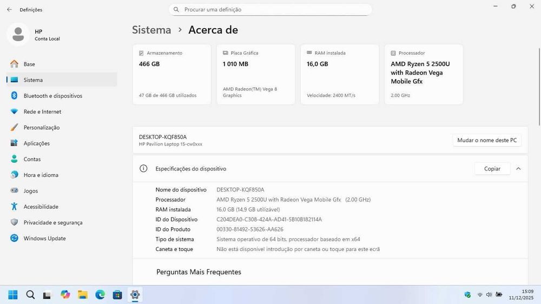Open Task View from the taskbar

(x=47, y=295)
